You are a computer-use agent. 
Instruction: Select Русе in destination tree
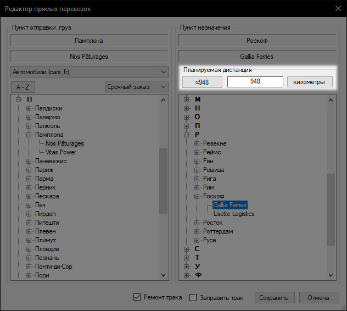tap(209, 240)
